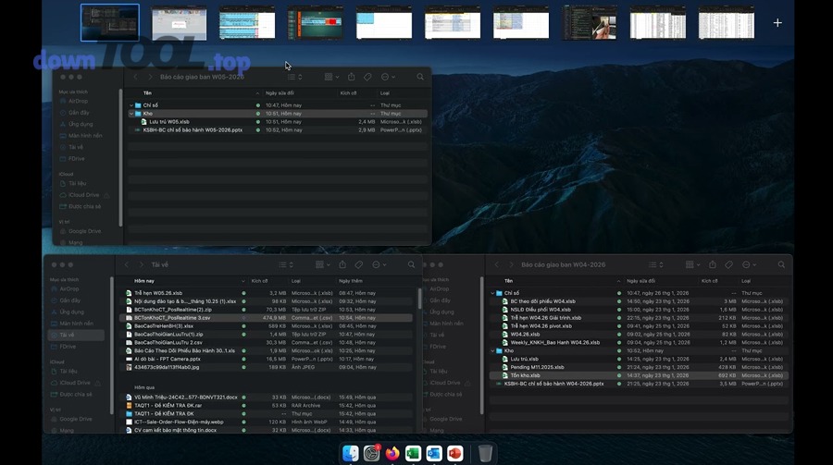Screen dimensions: 833x465
Task: Sort by Ngày thêm in the Tài về window
Action: pos(351,281)
